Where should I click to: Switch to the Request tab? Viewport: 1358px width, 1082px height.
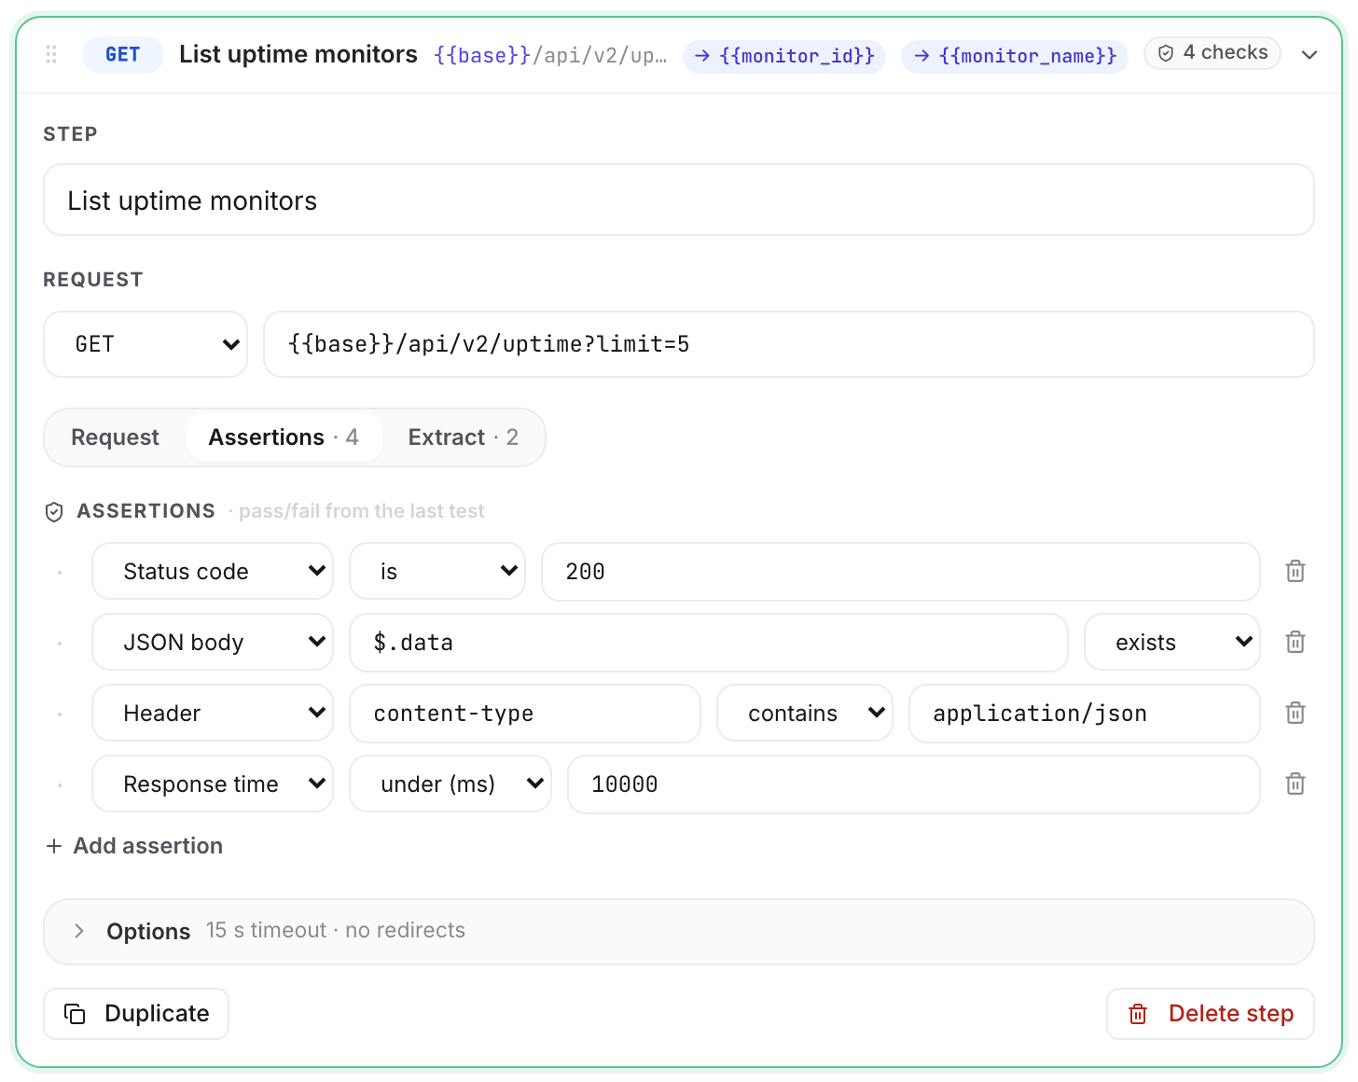click(x=116, y=437)
